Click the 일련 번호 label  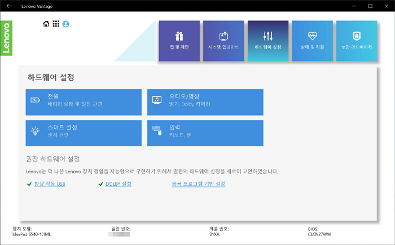(121, 229)
